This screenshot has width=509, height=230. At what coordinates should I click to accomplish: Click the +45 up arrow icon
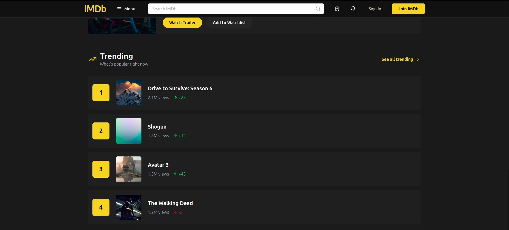(x=175, y=174)
